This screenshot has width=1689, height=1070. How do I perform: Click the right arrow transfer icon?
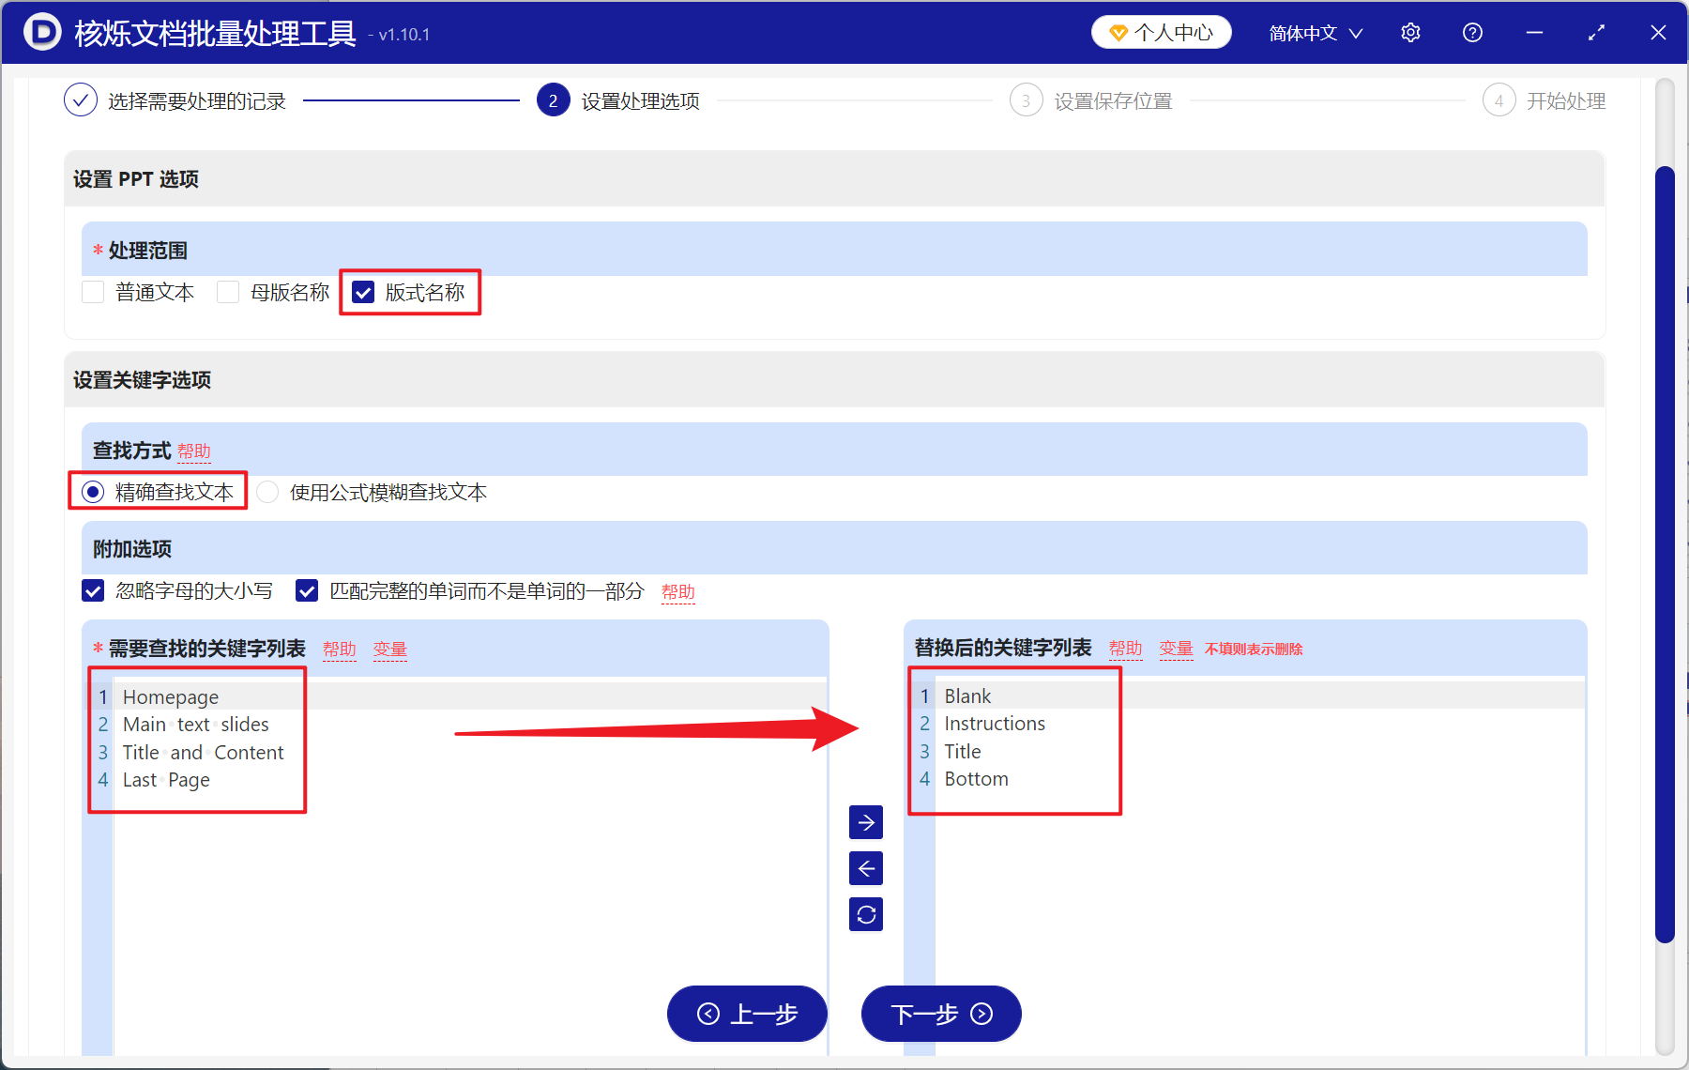pos(866,822)
